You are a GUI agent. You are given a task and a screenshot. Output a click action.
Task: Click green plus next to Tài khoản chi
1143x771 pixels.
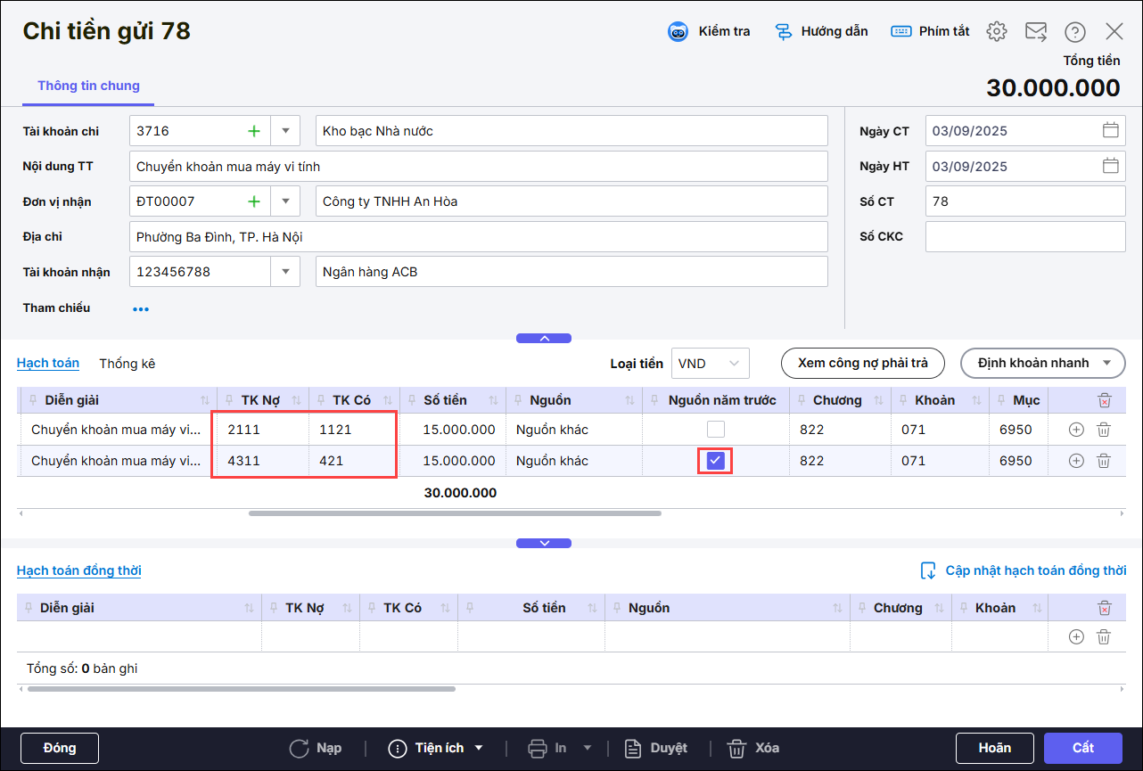pos(254,131)
